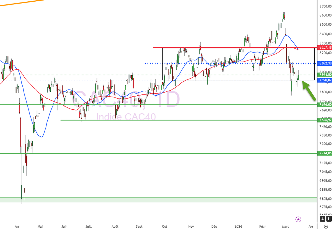The image size is (332, 229).
Task: Click the 7 125,00 price scale value
Action: (326, 163)
